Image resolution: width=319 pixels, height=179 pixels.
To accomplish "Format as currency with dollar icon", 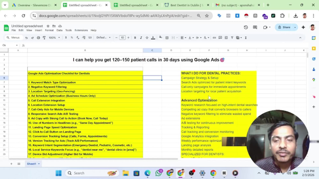I will [x=66, y=38].
